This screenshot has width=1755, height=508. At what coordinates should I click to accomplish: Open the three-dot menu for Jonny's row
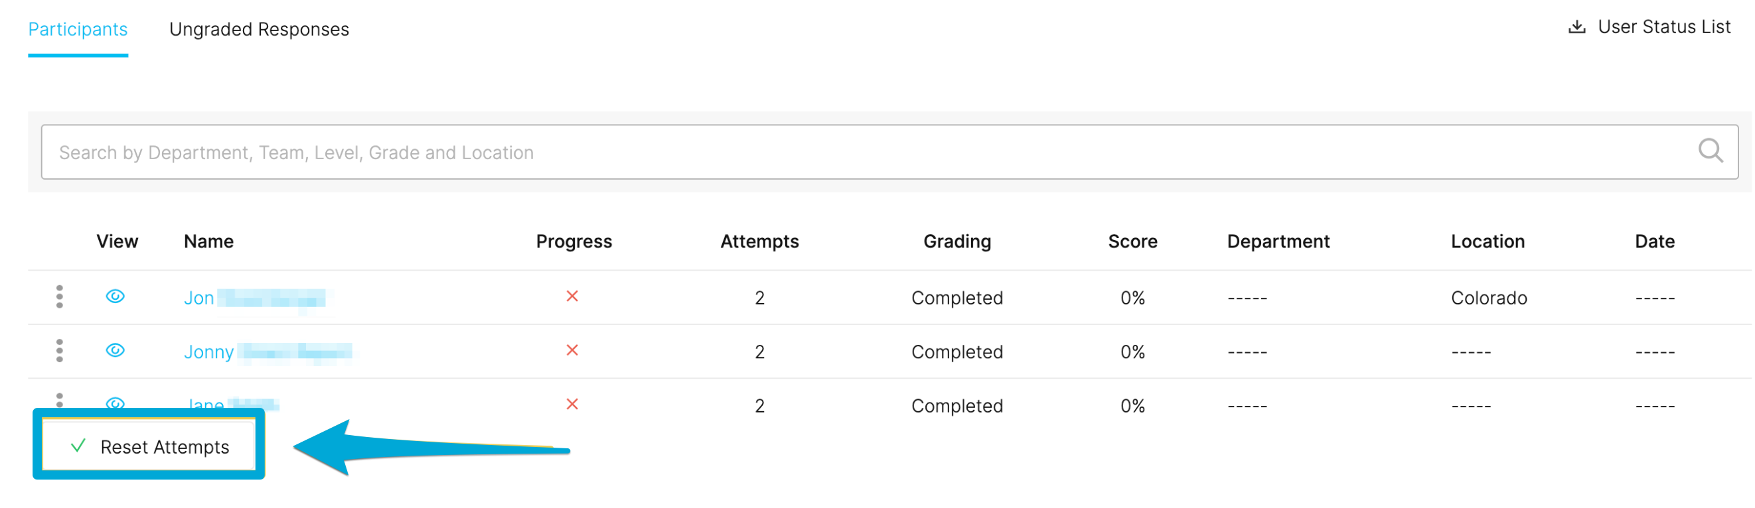click(59, 351)
